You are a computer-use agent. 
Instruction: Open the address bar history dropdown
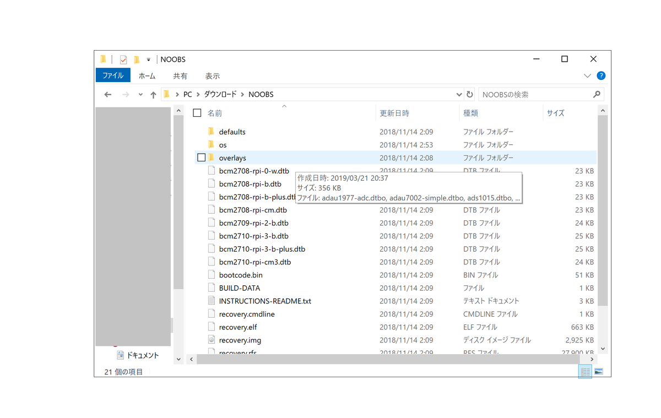(x=459, y=94)
